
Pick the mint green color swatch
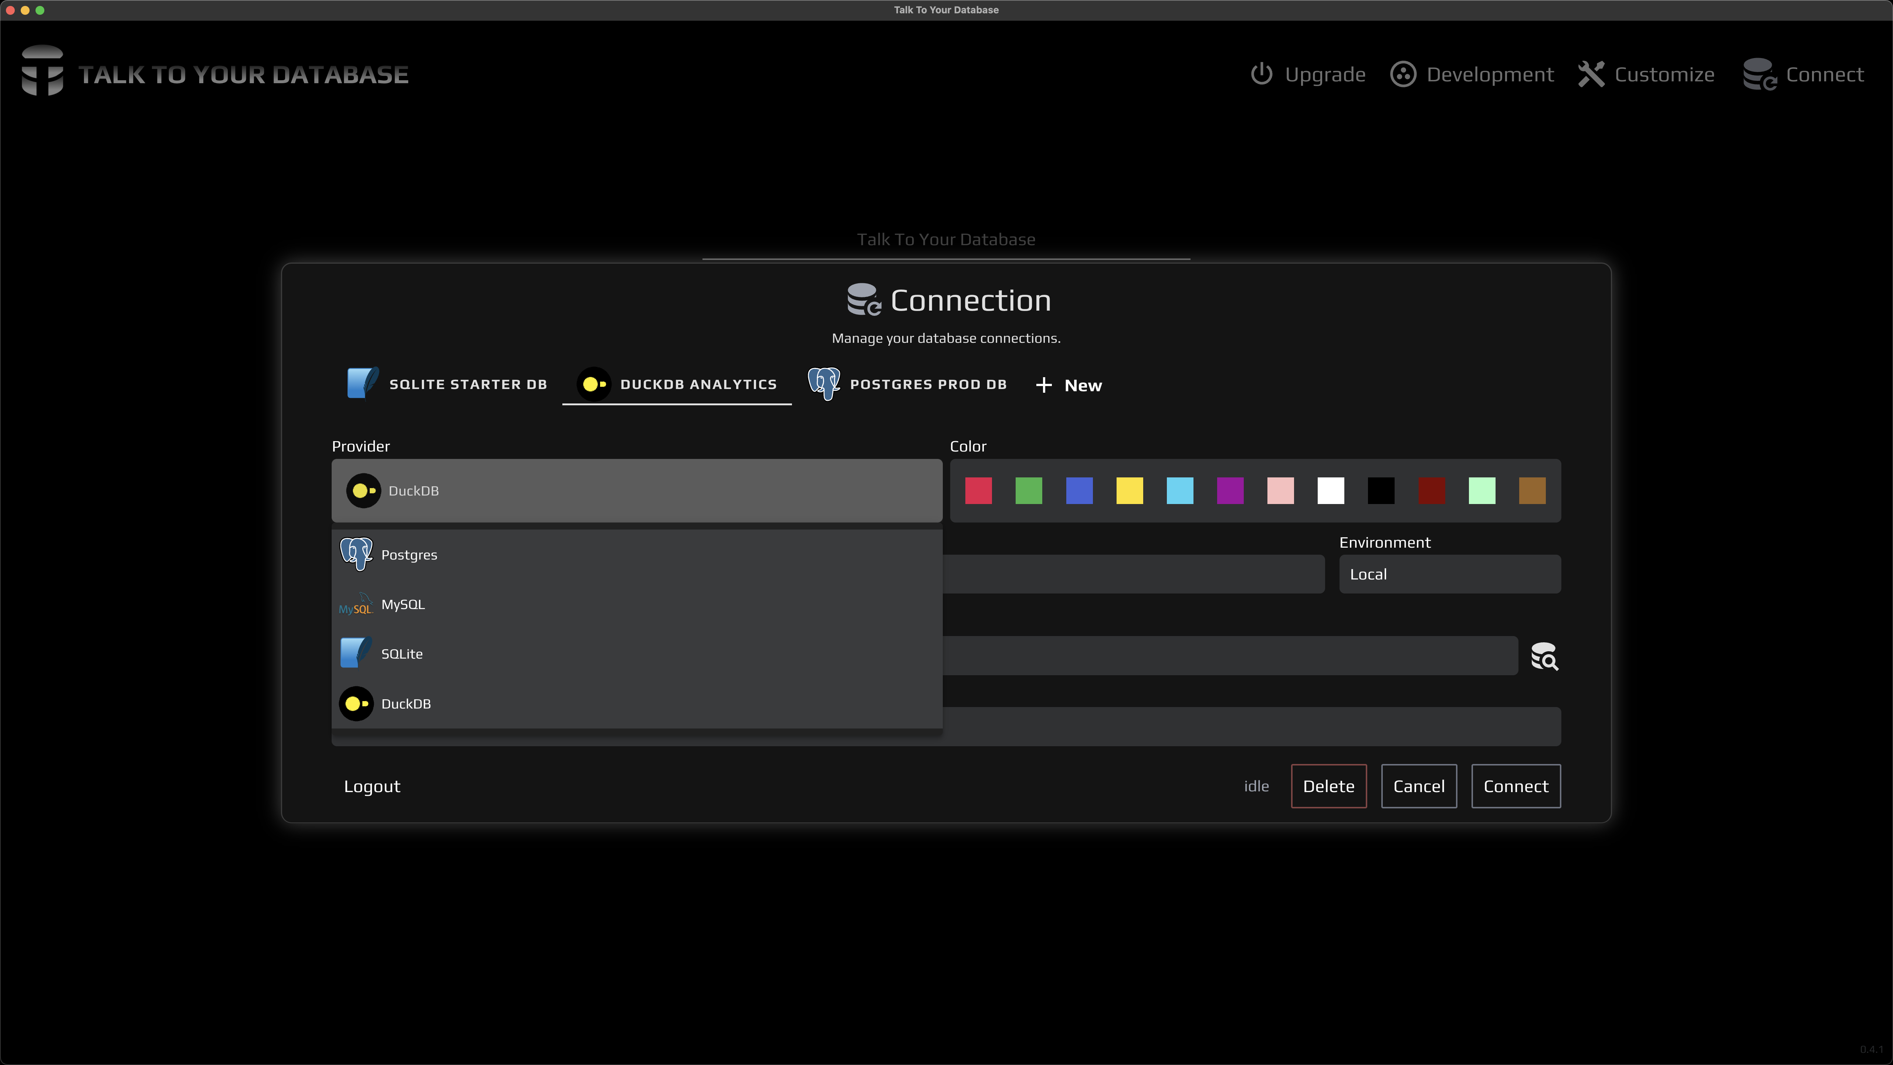(1481, 490)
